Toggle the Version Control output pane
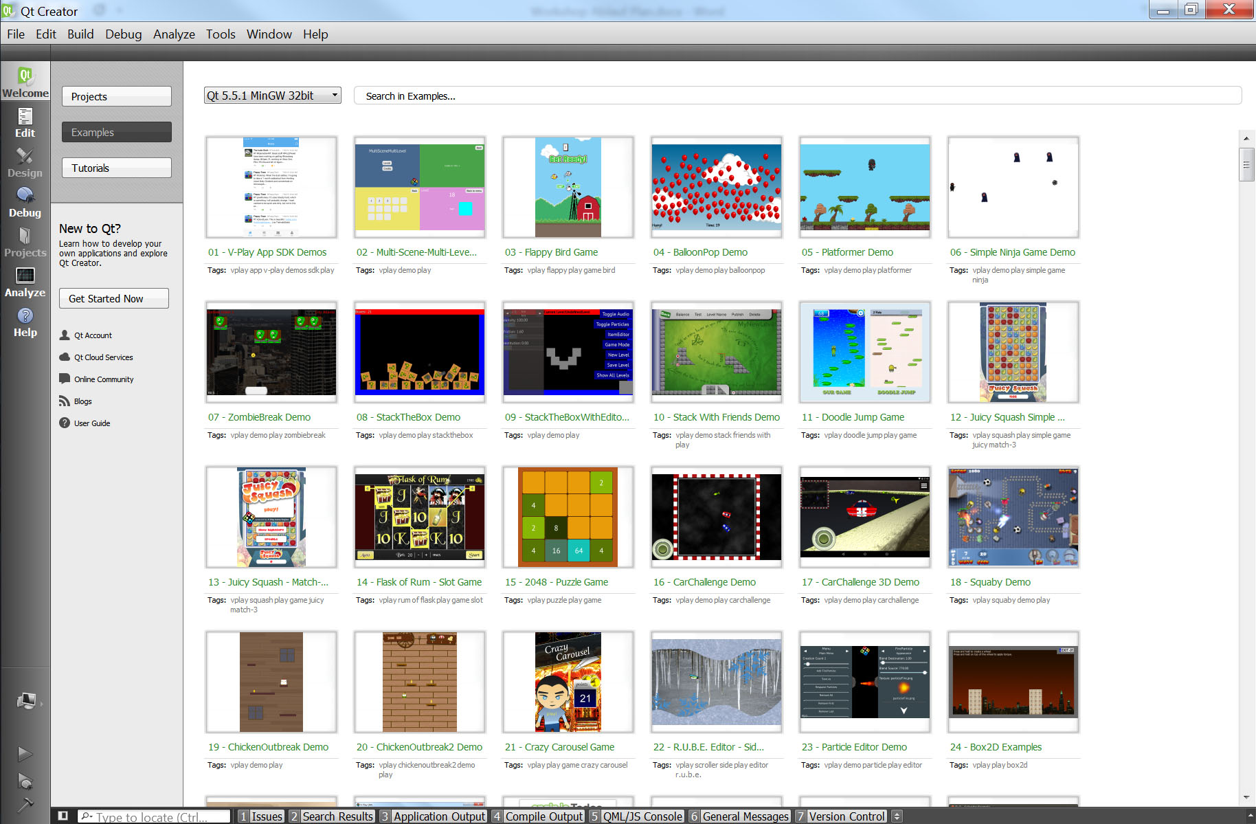 [x=842, y=816]
